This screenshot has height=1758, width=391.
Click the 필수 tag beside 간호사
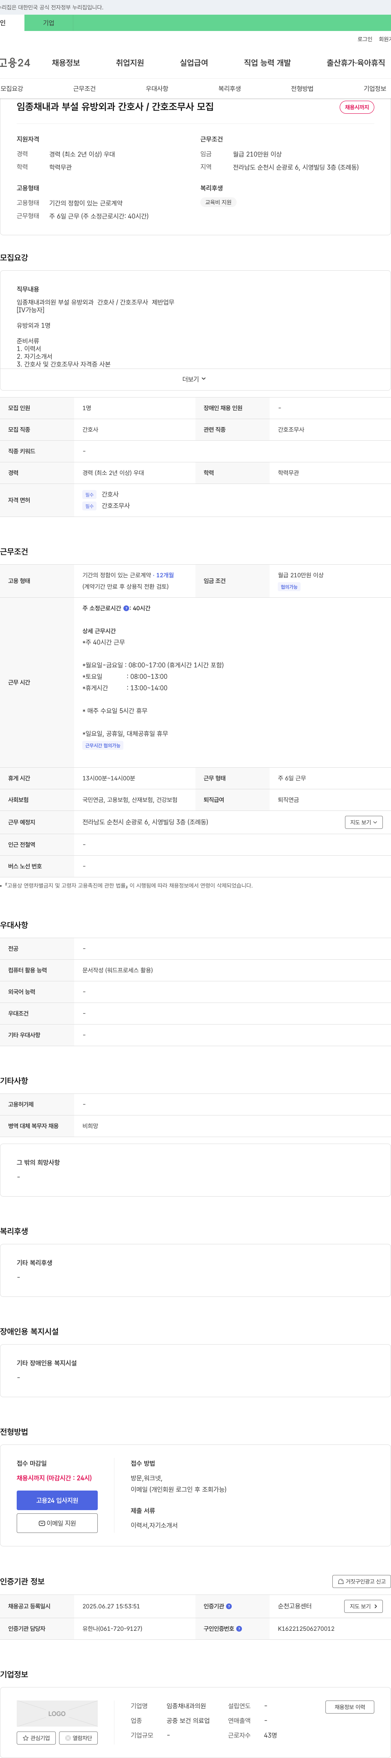pos(89,495)
